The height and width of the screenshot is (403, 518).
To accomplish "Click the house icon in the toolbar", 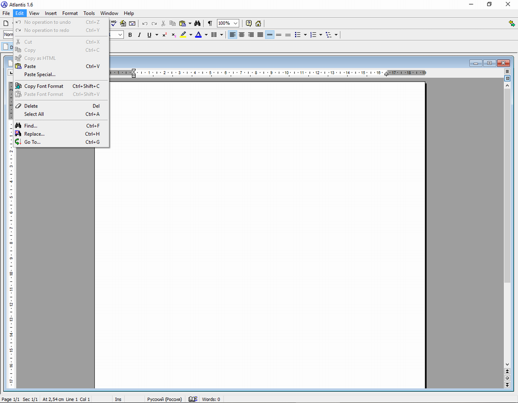I will [x=259, y=23].
